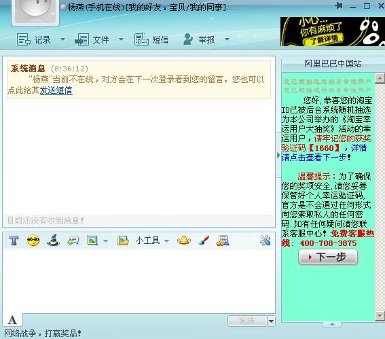The width and height of the screenshot is (385, 339).
Task: Expand the 文件 dropdown arrow
Action: 121,39
